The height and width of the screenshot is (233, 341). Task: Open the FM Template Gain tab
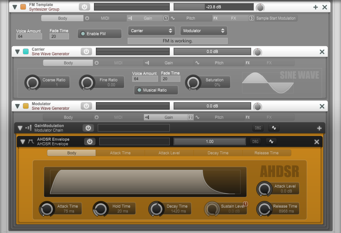point(148,18)
